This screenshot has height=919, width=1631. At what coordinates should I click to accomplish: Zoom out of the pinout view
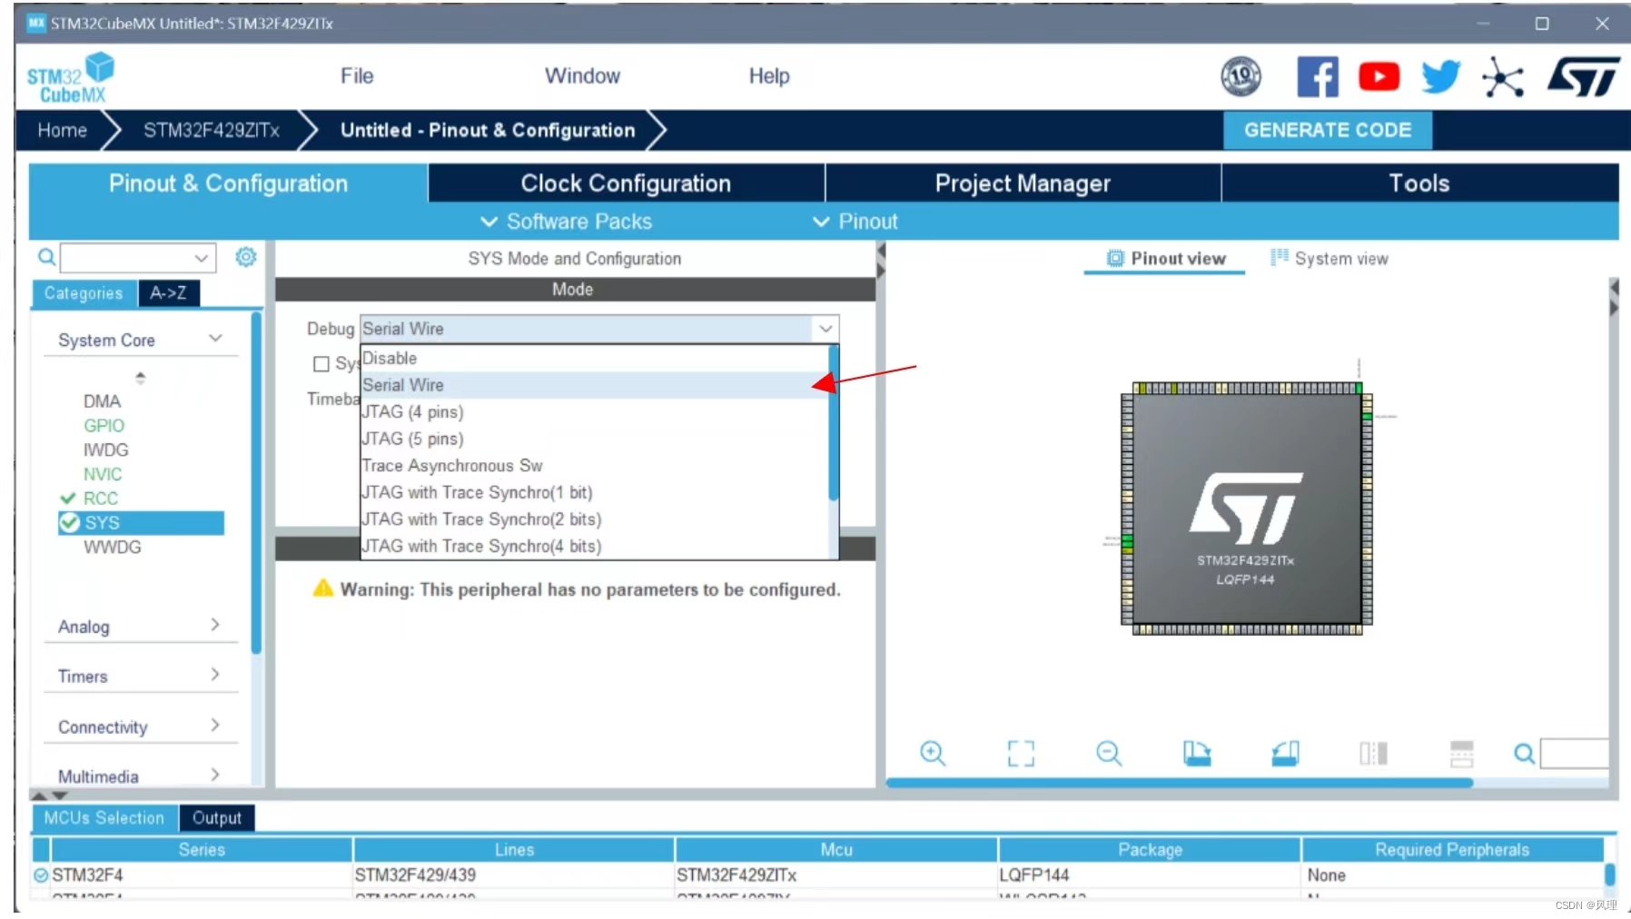coord(1109,754)
